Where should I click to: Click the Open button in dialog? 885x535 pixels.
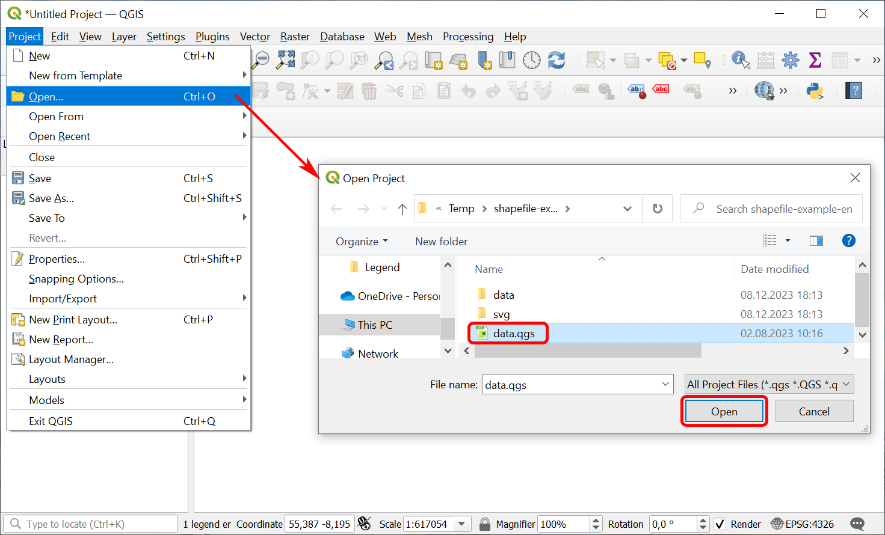click(724, 412)
